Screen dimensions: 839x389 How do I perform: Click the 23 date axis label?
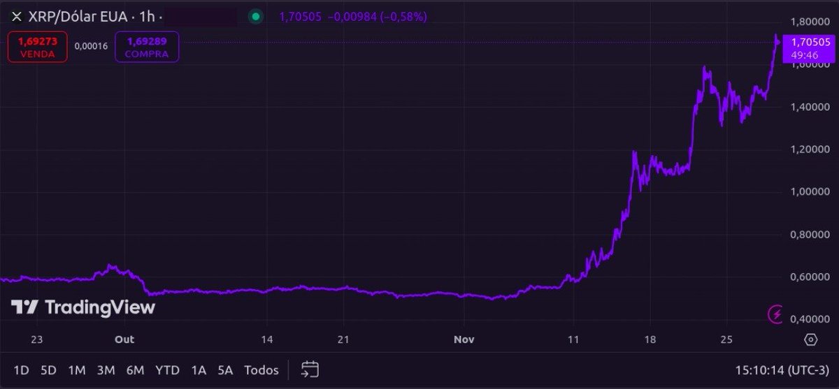(37, 339)
